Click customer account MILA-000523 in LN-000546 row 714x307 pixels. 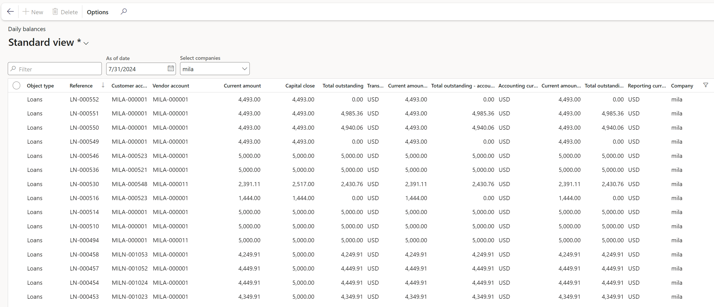(x=130, y=156)
